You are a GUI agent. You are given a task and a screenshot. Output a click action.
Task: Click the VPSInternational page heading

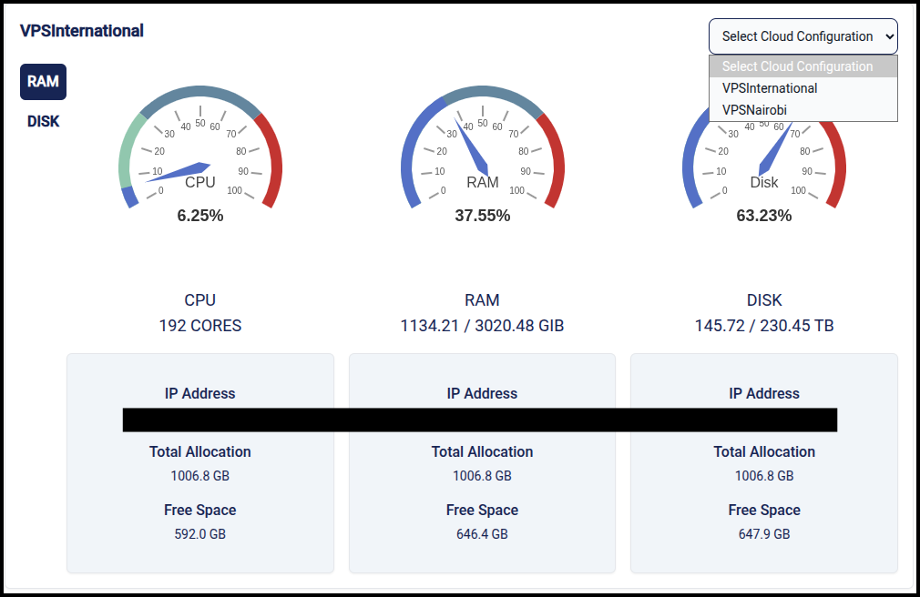(x=82, y=31)
